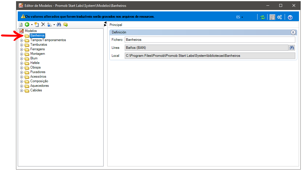Select the Aquecedores tree item

pos(39,86)
